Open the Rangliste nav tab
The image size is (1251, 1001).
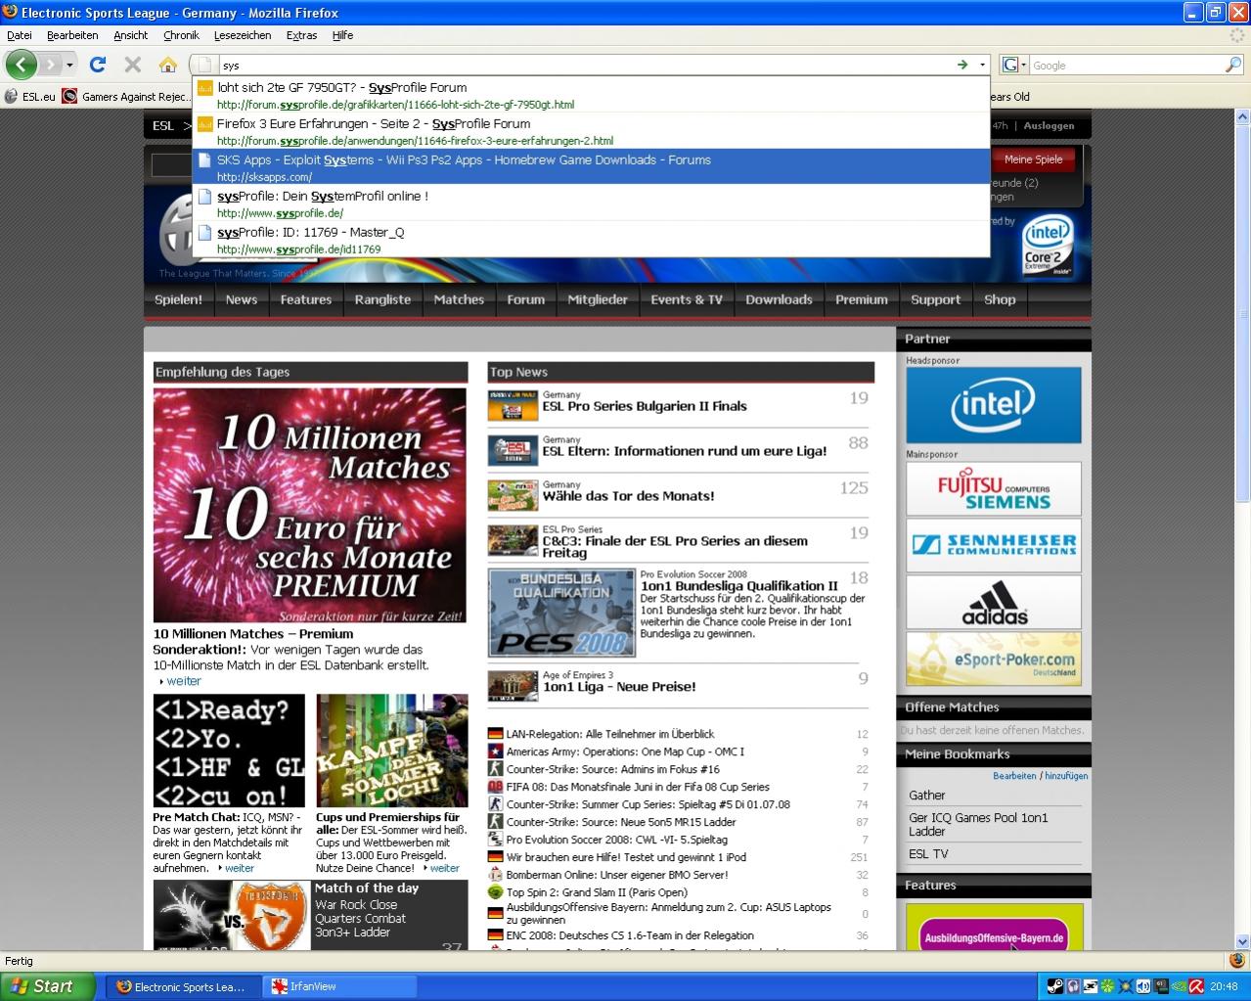[x=382, y=300]
